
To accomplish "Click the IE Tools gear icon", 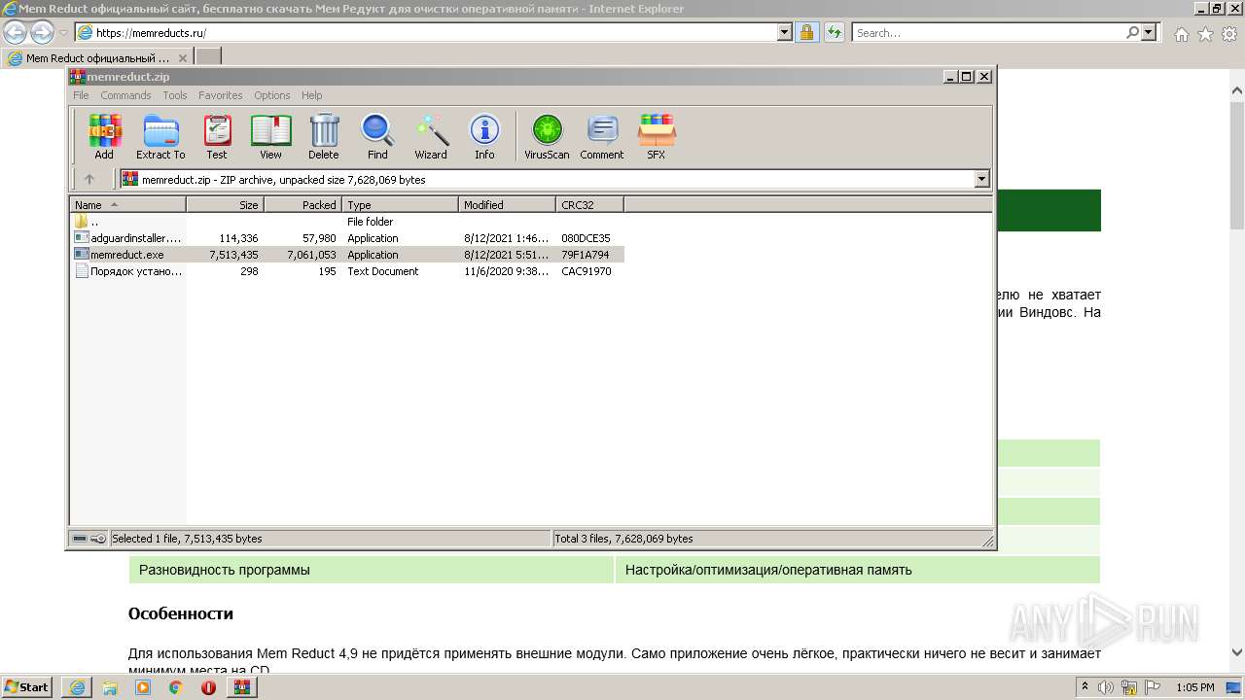I will 1228,34.
